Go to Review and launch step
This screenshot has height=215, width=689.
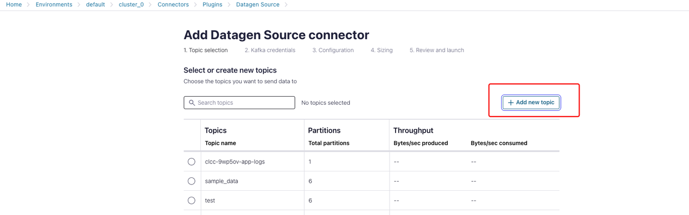click(437, 50)
